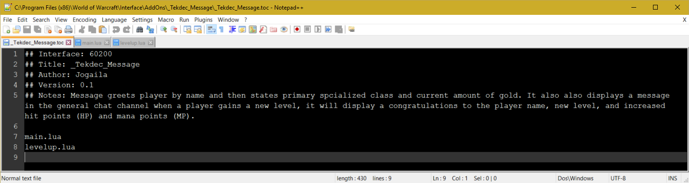Click the Print toolbar icon
The image size is (689, 183).
point(69,29)
